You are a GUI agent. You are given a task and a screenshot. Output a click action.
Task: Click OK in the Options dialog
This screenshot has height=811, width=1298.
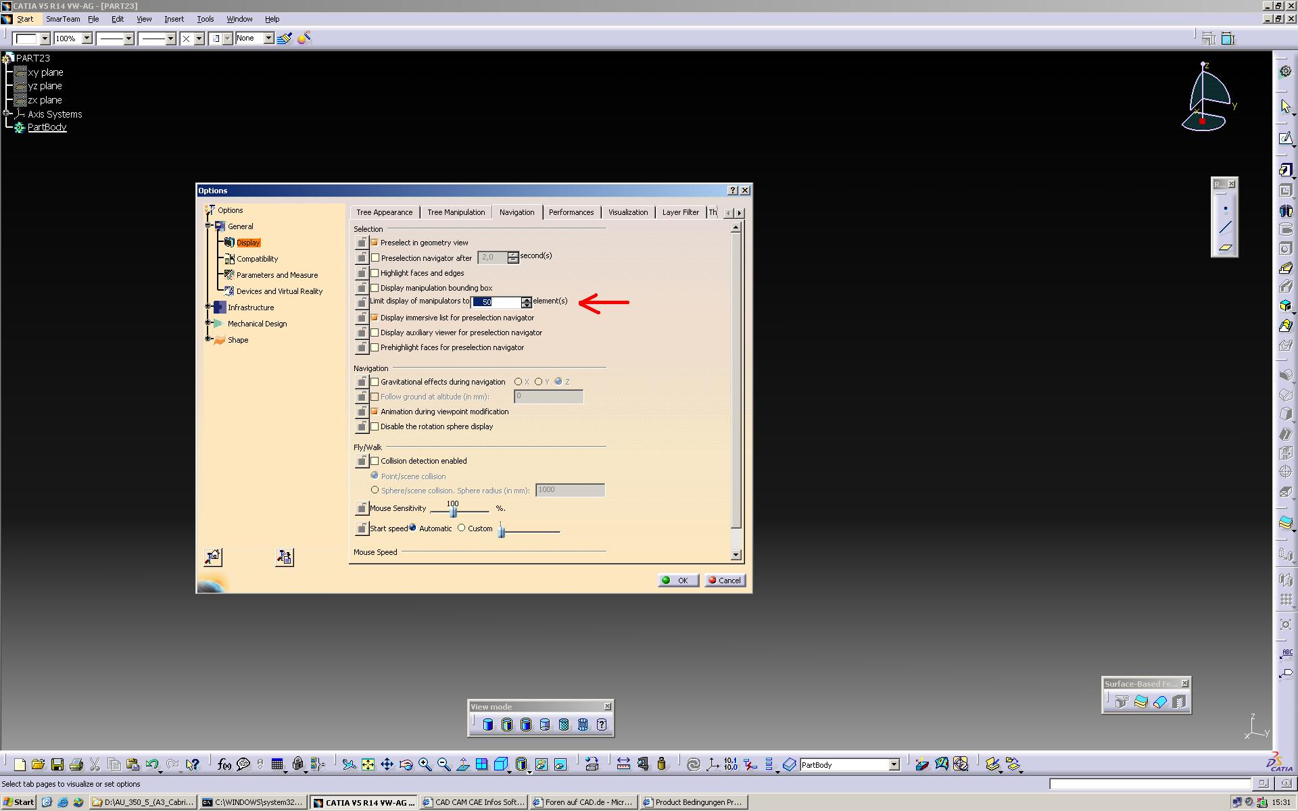[x=678, y=580]
